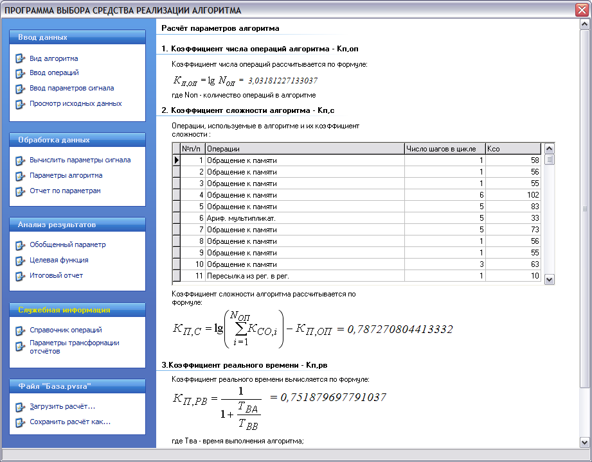Click Ксо value 83 in row 5
The image size is (592, 462).
click(513, 207)
